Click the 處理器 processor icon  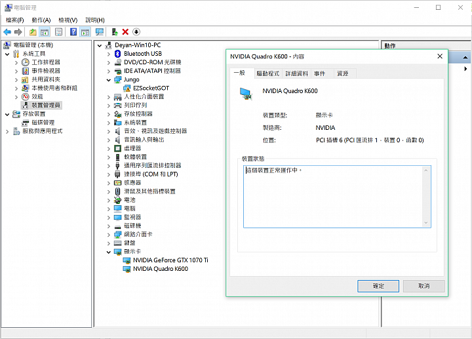pos(118,148)
